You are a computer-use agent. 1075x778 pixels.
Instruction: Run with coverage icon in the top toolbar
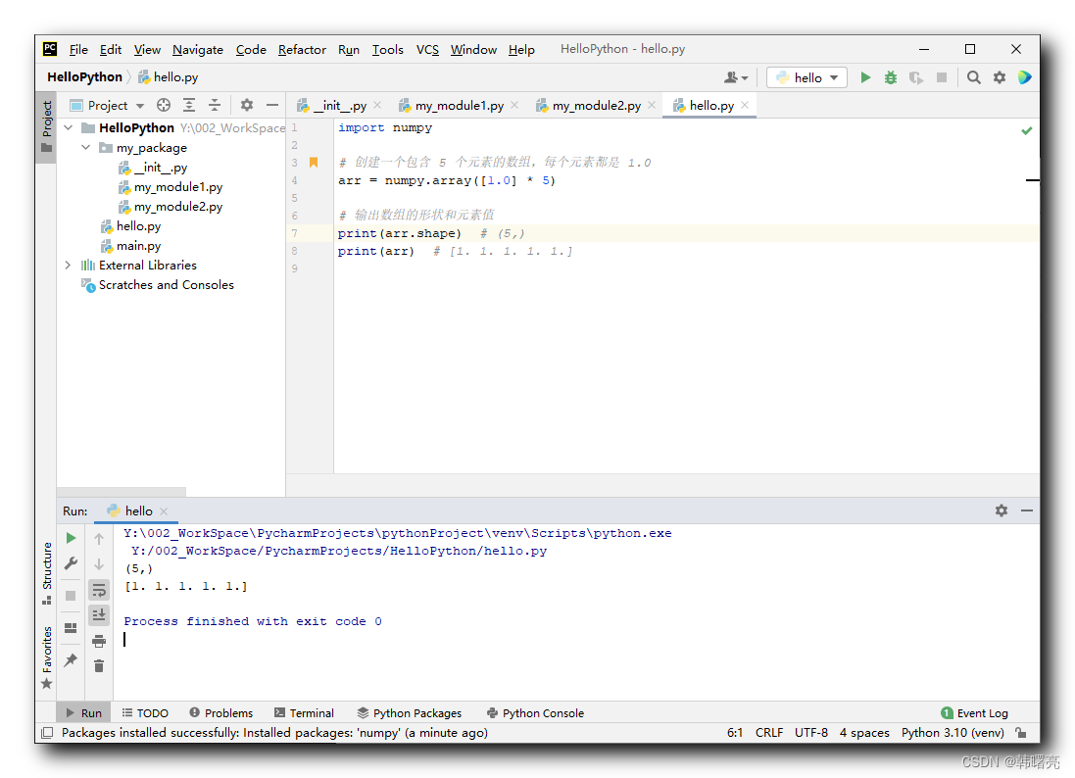(916, 77)
